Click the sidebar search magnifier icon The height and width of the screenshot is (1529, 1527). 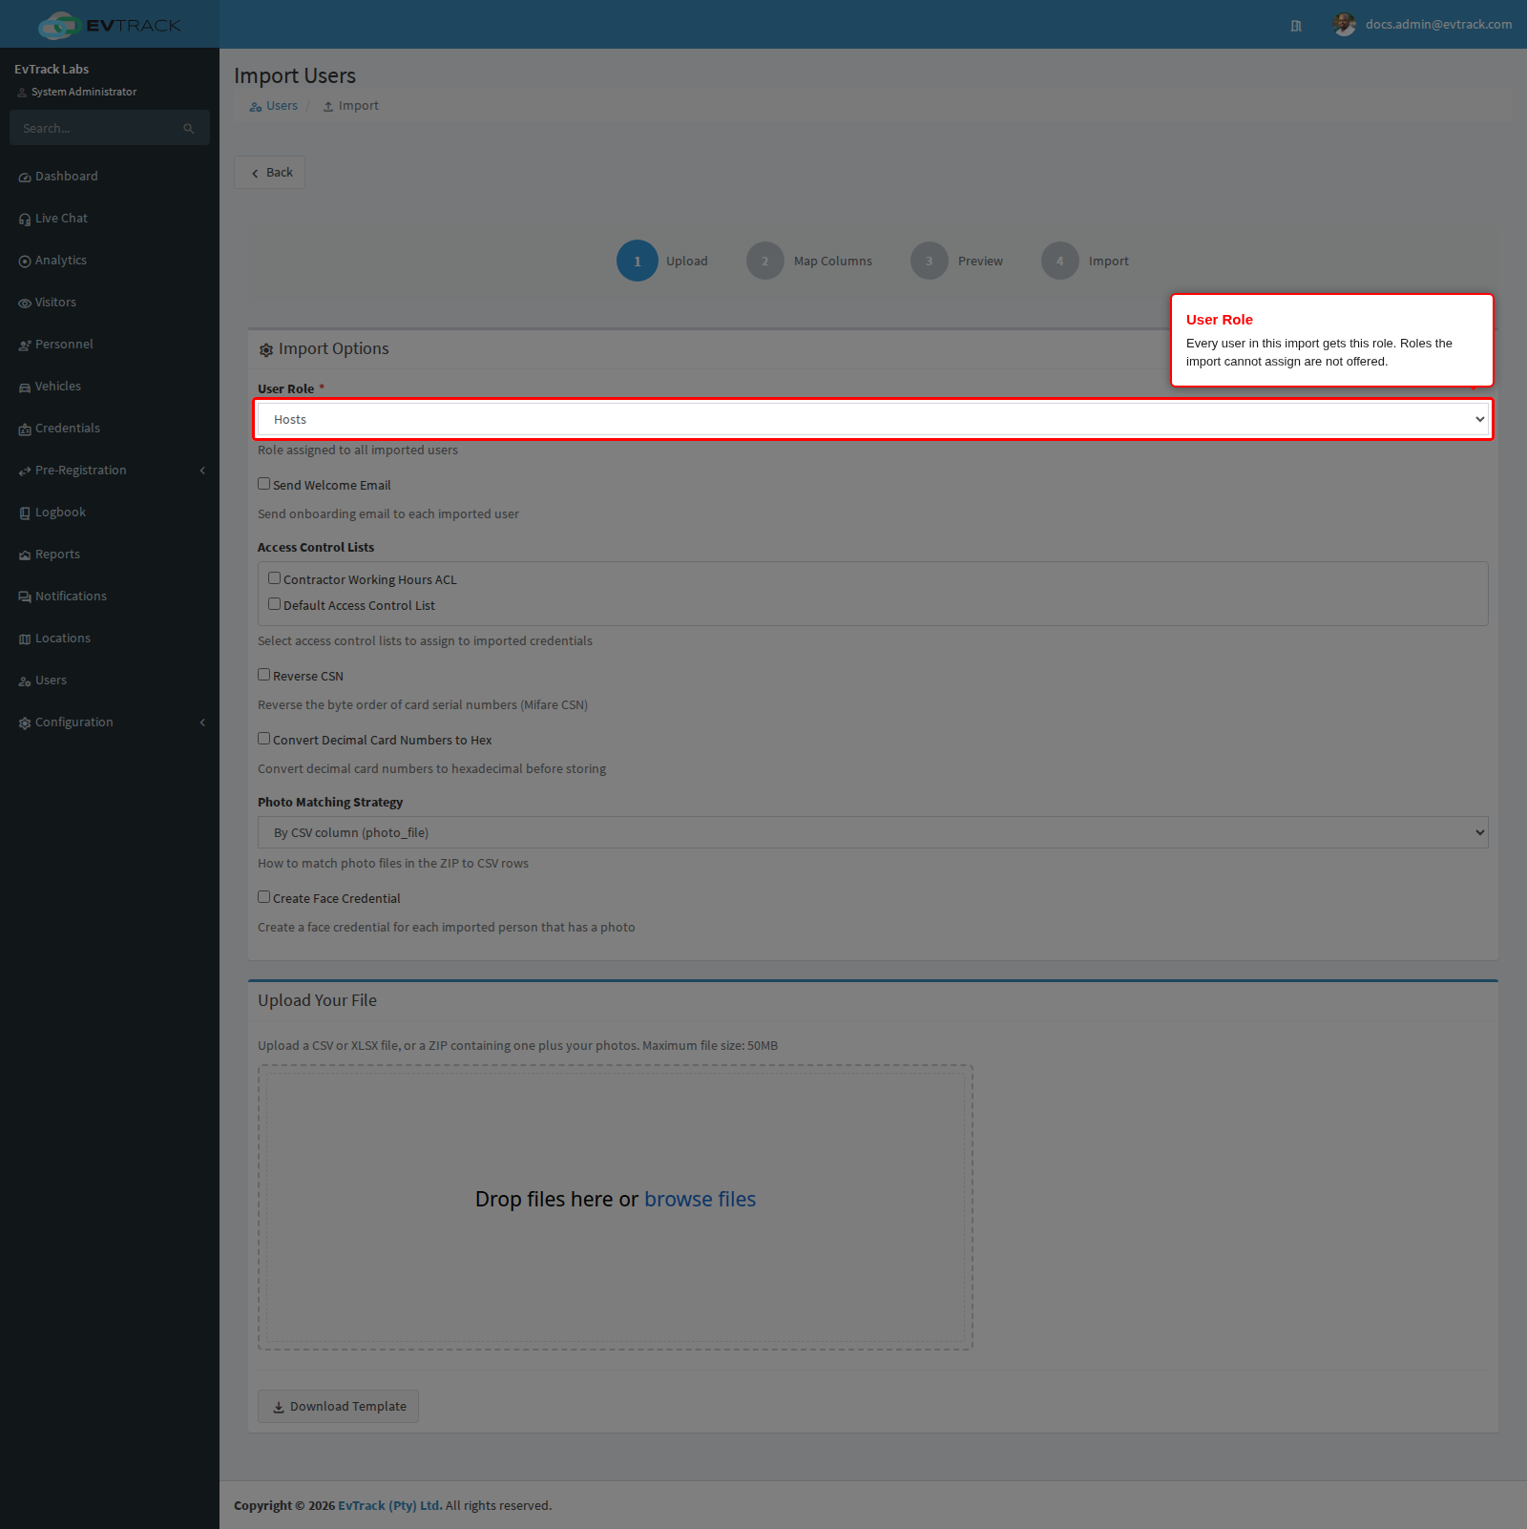(189, 129)
